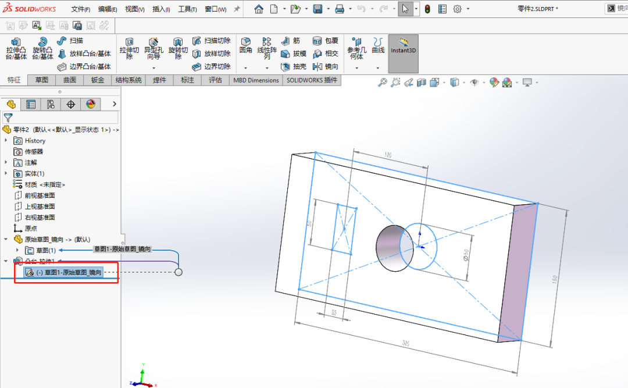Select the Rib (筋) tool
Viewport: 628px width, 388px height.
291,41
